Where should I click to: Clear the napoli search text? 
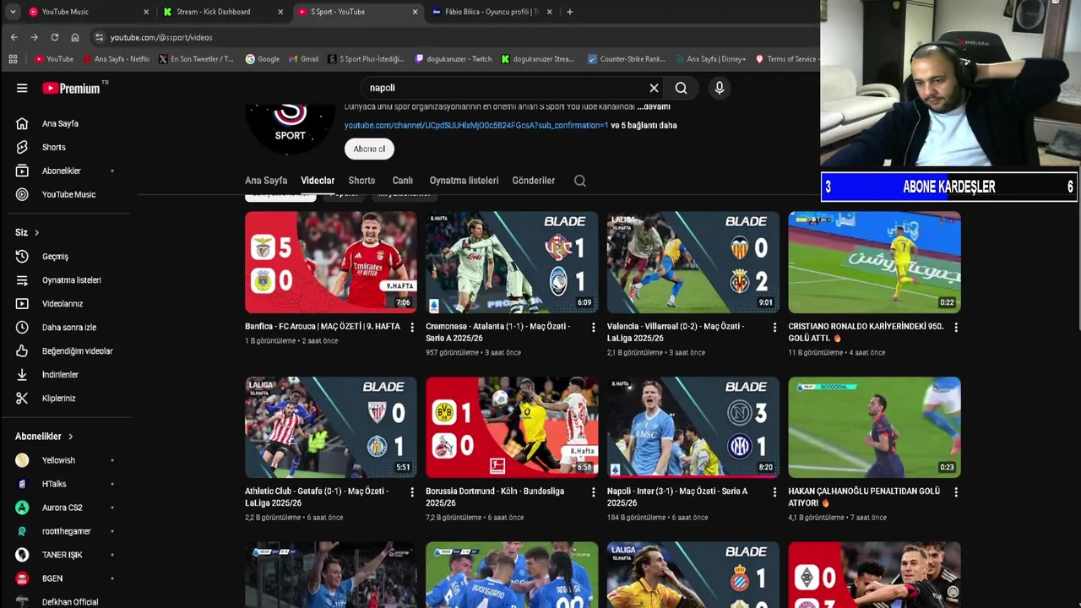click(654, 88)
